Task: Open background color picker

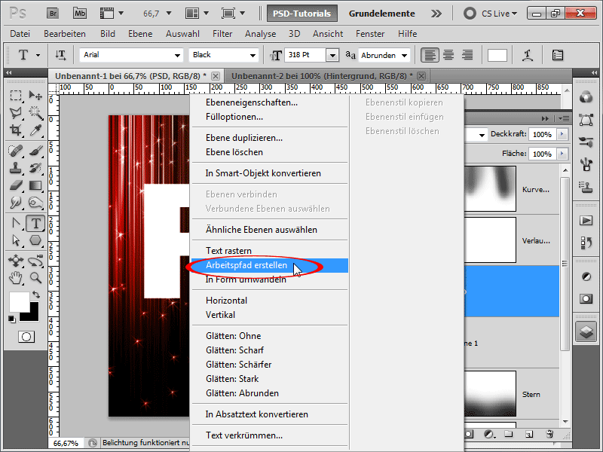Action: coord(33,315)
